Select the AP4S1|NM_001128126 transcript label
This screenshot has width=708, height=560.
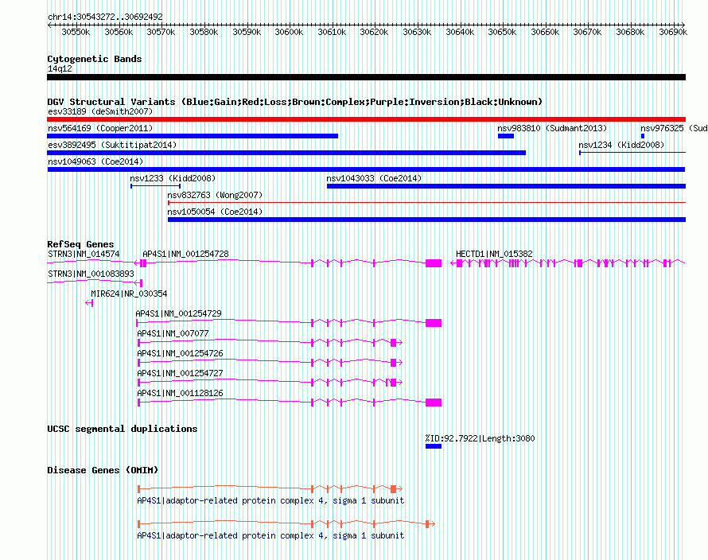(x=180, y=393)
